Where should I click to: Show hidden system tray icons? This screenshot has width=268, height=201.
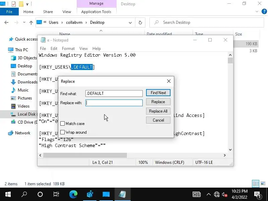(x=208, y=194)
